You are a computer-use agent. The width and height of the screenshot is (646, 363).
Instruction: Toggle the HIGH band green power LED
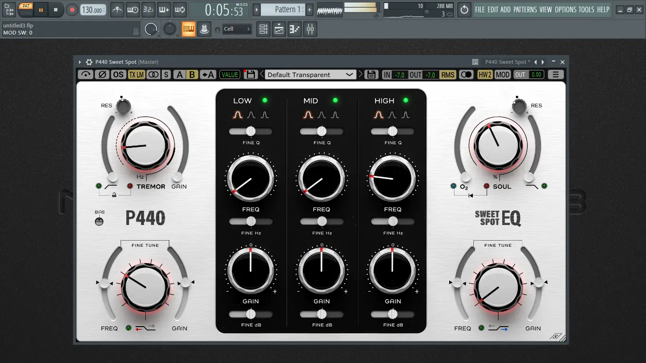point(406,100)
